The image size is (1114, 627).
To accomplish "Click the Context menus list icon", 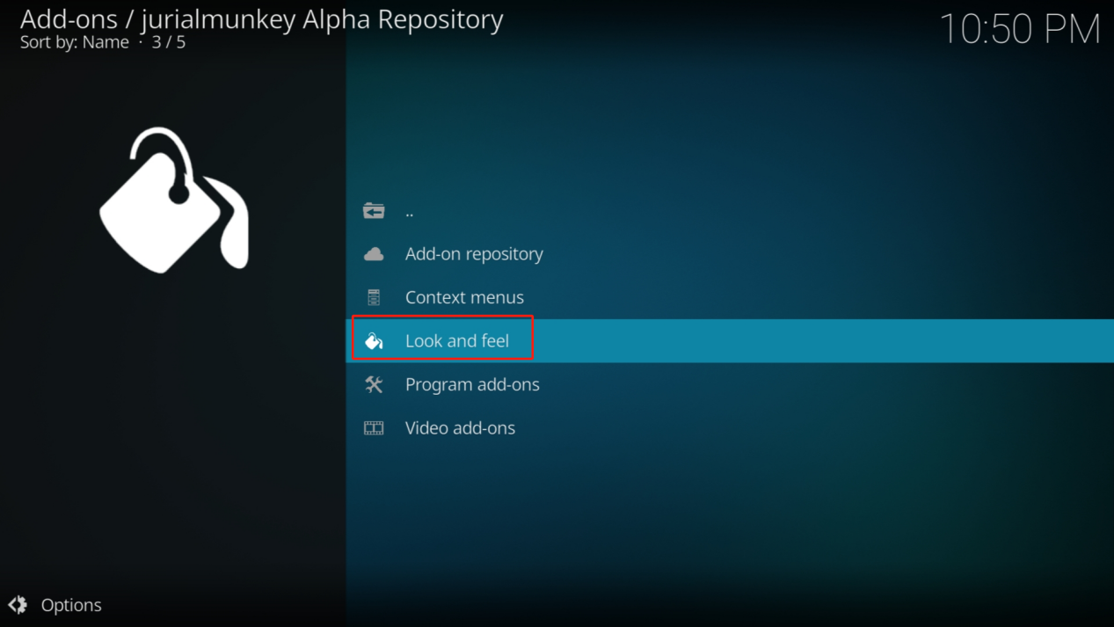I will (x=374, y=297).
